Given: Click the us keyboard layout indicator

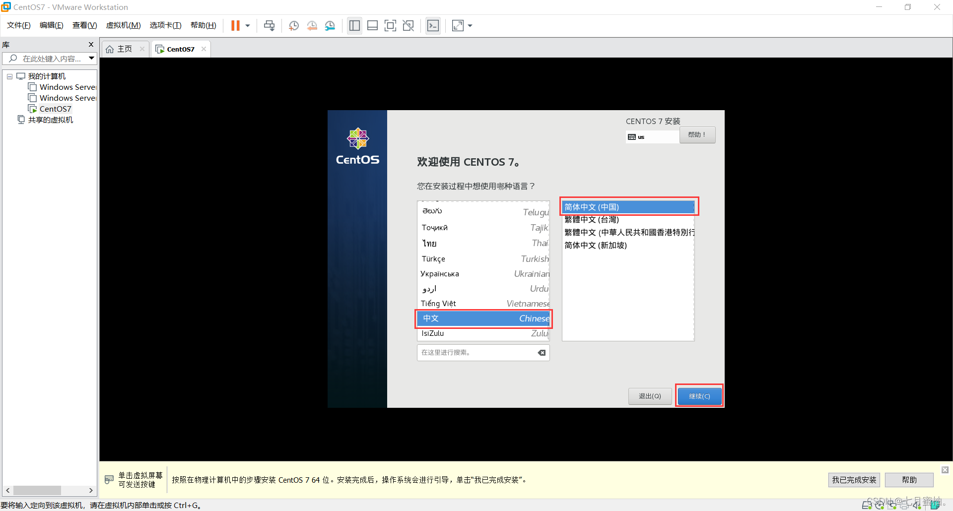Looking at the screenshot, I should pyautogui.click(x=652, y=137).
